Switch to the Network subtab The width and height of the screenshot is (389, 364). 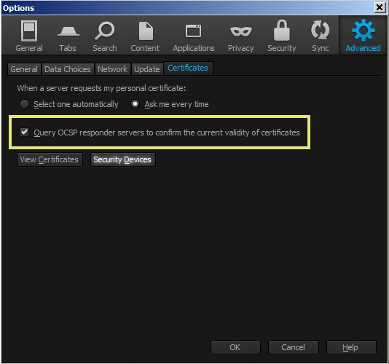coord(112,69)
